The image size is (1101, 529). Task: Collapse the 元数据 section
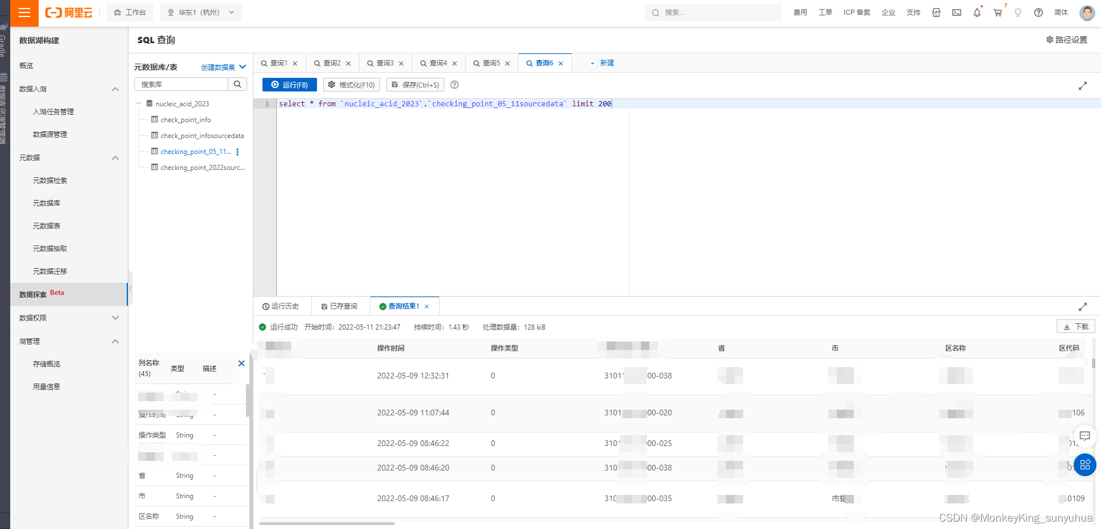[x=115, y=158]
